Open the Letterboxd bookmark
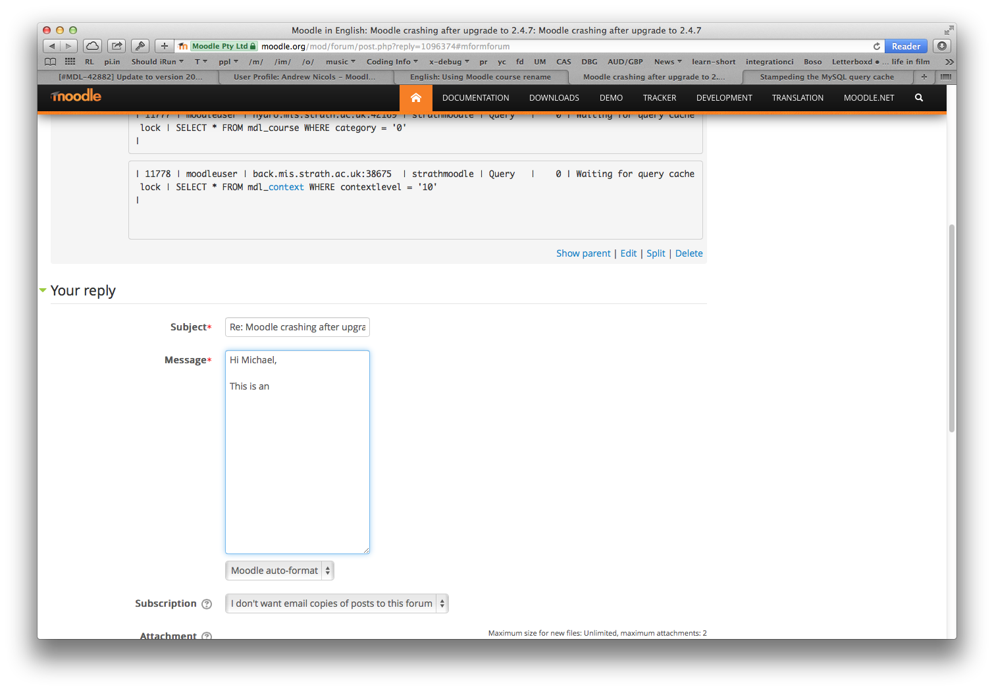Viewport: 994px width, 691px height. pyautogui.click(x=855, y=62)
